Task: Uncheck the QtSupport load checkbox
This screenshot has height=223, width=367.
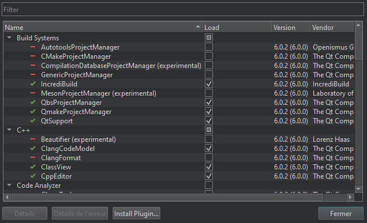Action: coord(209,120)
